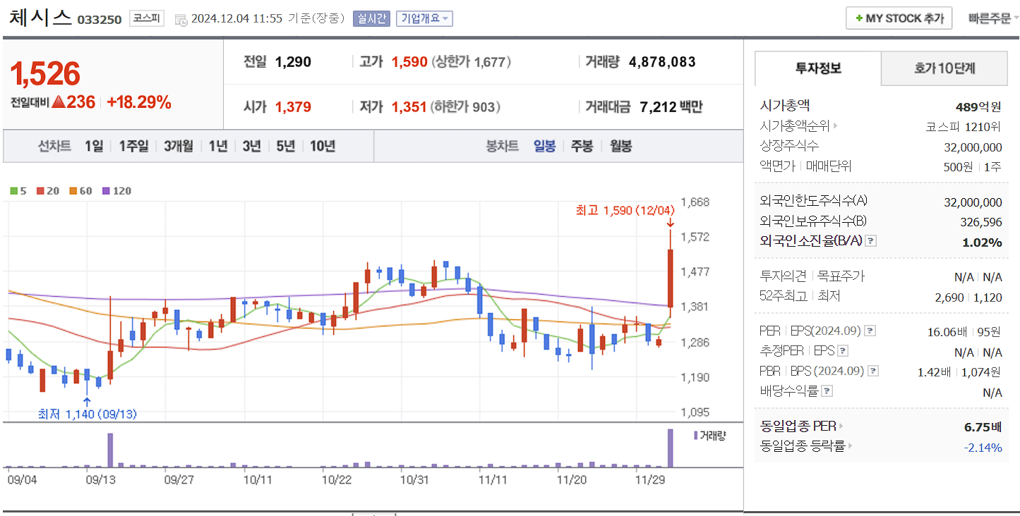
Task: Select the orange 60-day moving average legend
Action: pos(73,190)
